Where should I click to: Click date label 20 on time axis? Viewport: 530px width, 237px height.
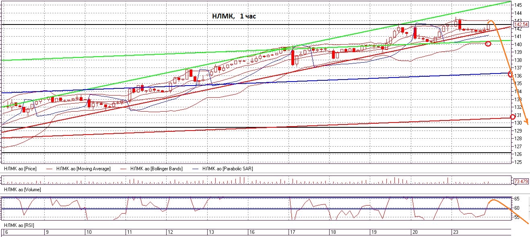(x=414, y=233)
